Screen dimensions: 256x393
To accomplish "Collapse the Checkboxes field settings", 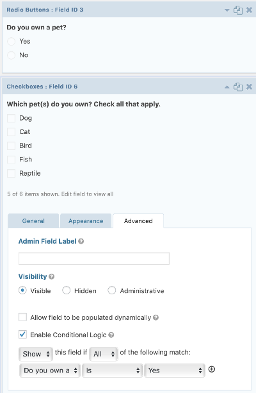I will point(227,87).
